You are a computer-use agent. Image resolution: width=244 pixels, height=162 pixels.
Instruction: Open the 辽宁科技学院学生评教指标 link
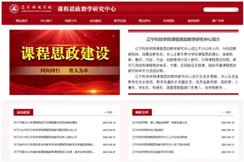point(148,130)
